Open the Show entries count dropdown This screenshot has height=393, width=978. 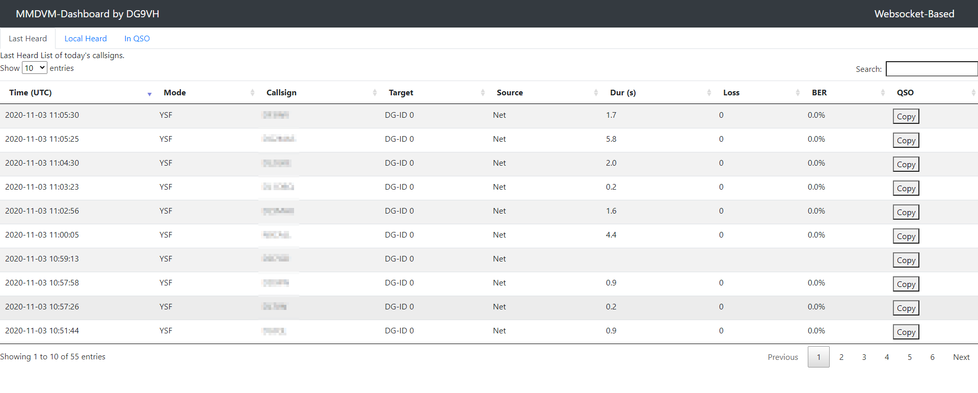[x=35, y=68]
